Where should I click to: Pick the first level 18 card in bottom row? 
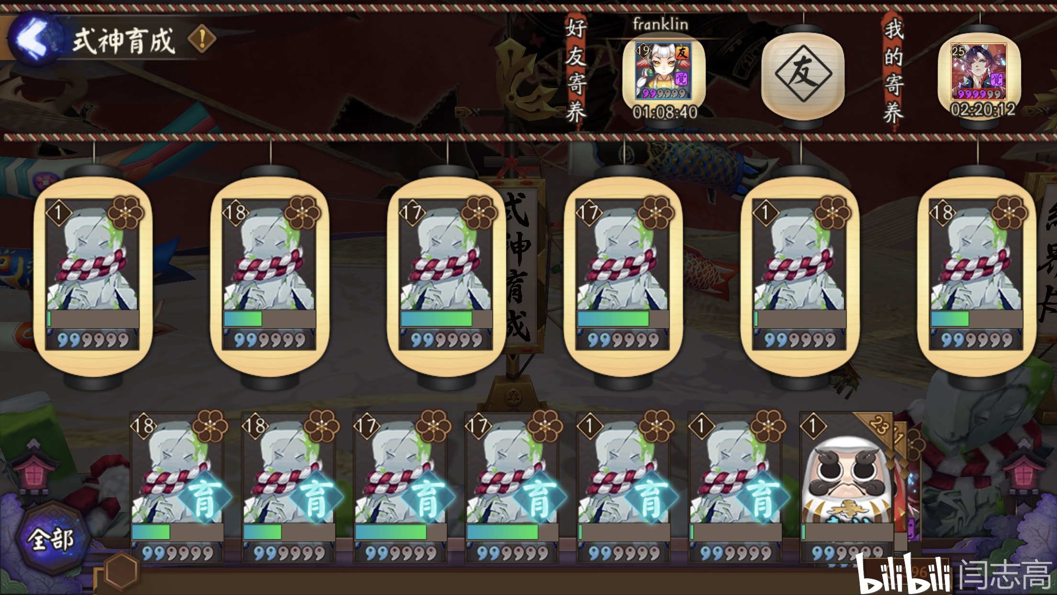(177, 488)
